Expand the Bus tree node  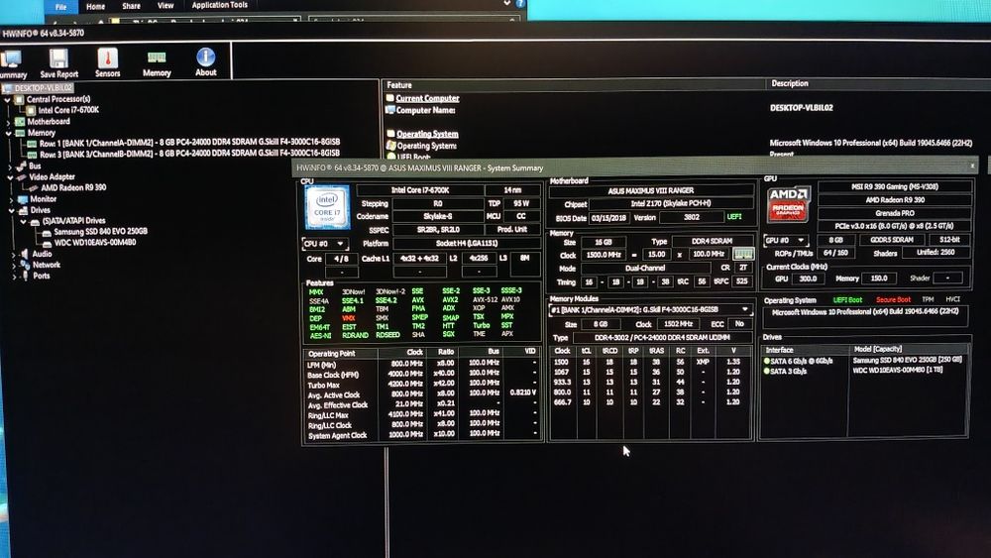click(10, 167)
